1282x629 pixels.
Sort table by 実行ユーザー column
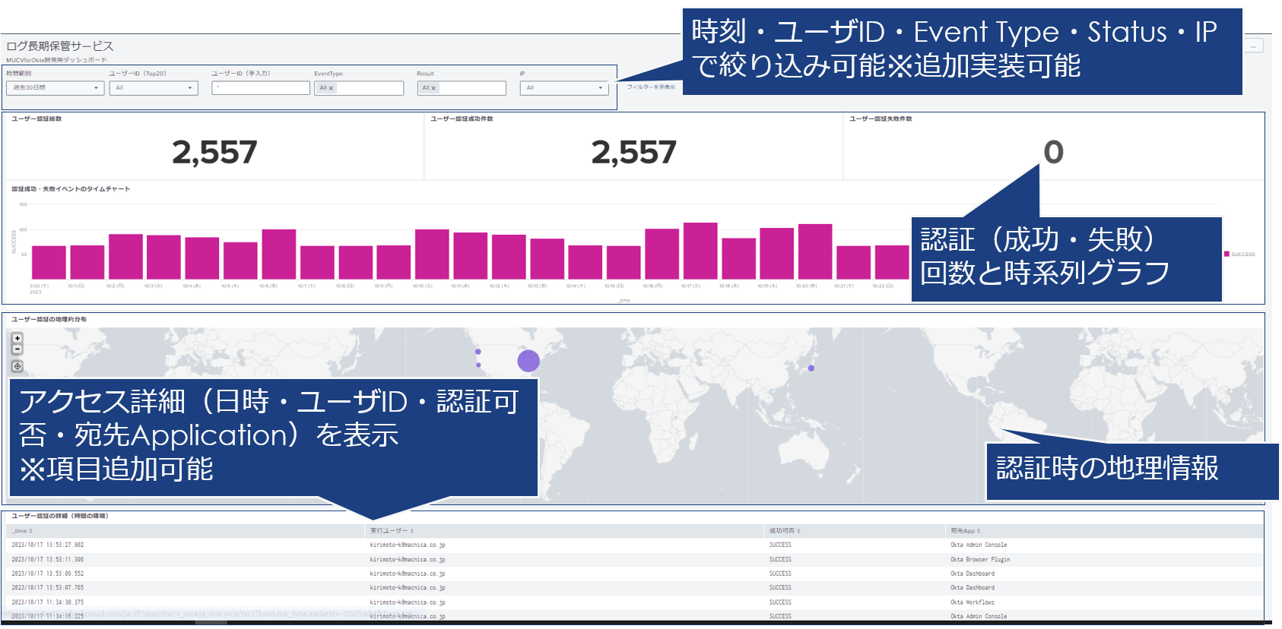(x=392, y=531)
